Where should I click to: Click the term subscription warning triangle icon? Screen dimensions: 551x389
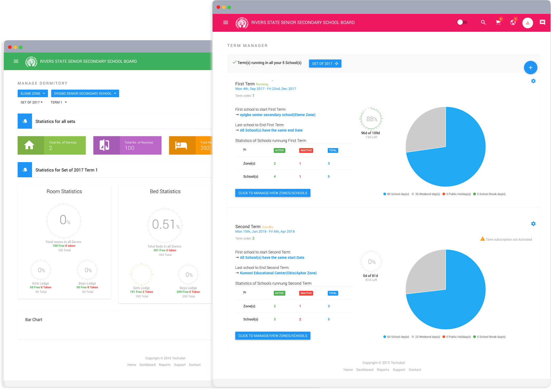click(x=482, y=239)
